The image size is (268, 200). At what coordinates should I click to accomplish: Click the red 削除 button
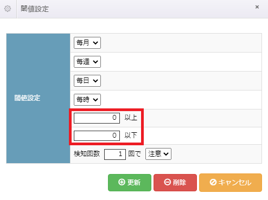[x=175, y=183]
